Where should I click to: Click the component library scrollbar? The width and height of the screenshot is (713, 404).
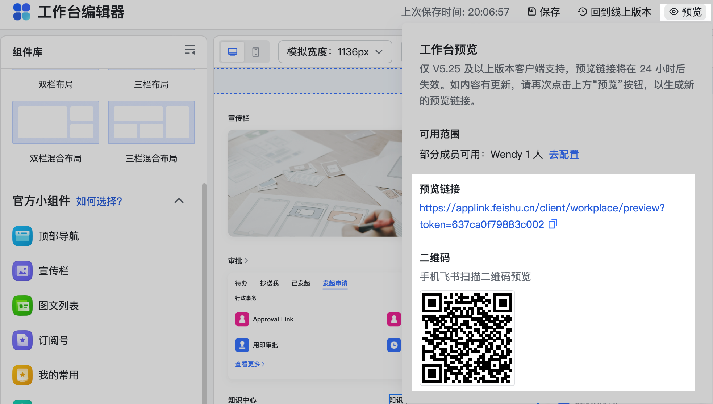click(204, 293)
